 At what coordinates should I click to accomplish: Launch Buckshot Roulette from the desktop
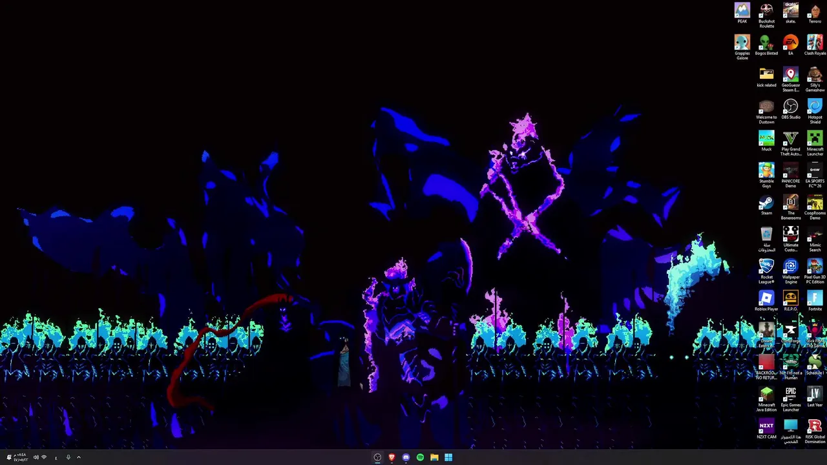click(x=766, y=15)
